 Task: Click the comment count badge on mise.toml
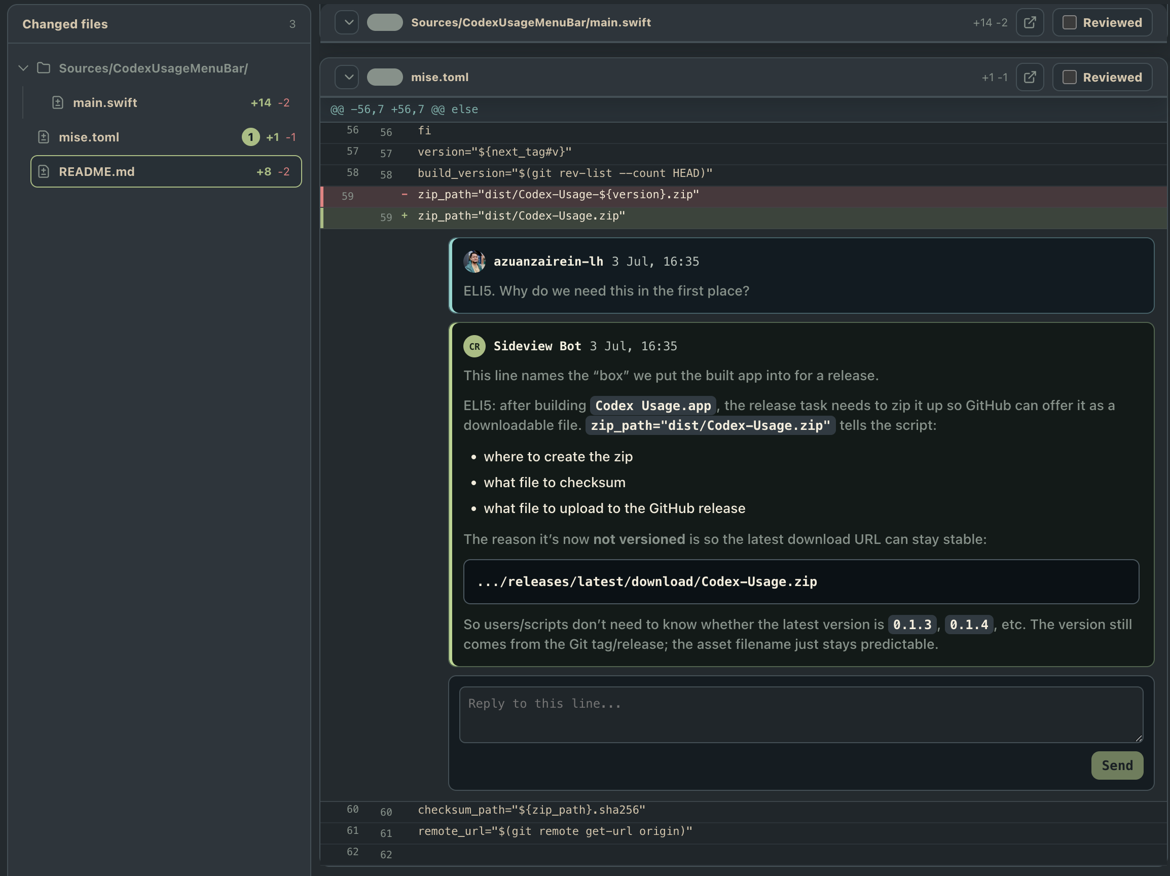[251, 137]
